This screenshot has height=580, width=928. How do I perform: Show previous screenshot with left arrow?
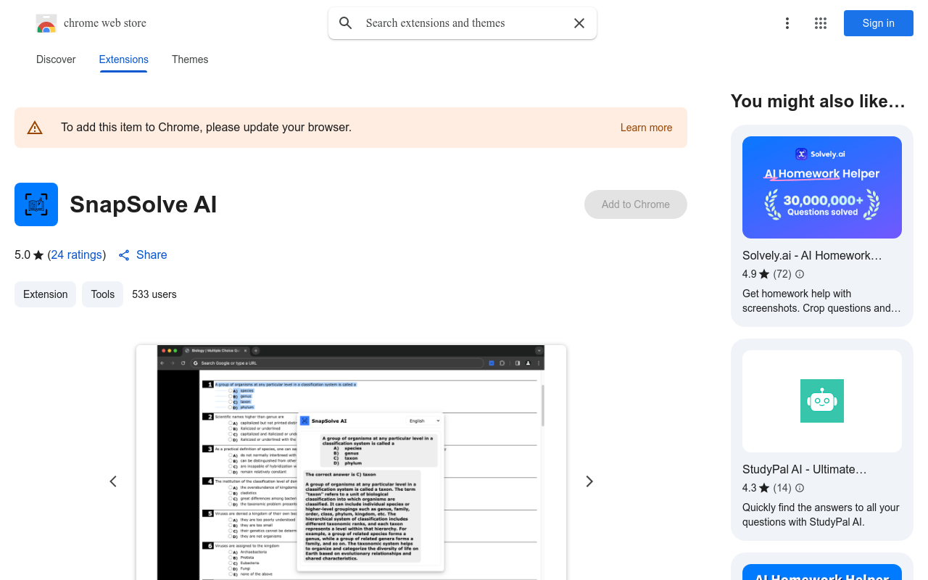pos(113,481)
